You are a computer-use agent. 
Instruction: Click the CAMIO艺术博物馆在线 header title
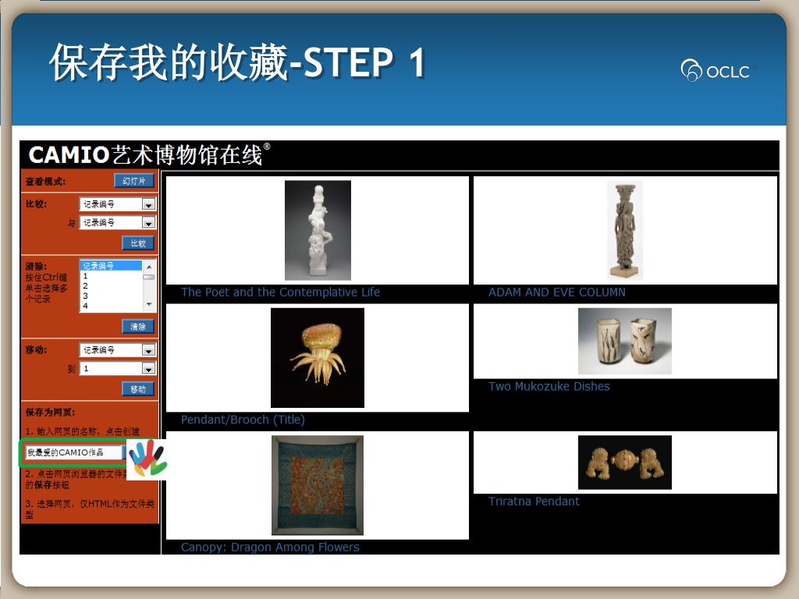coord(149,155)
